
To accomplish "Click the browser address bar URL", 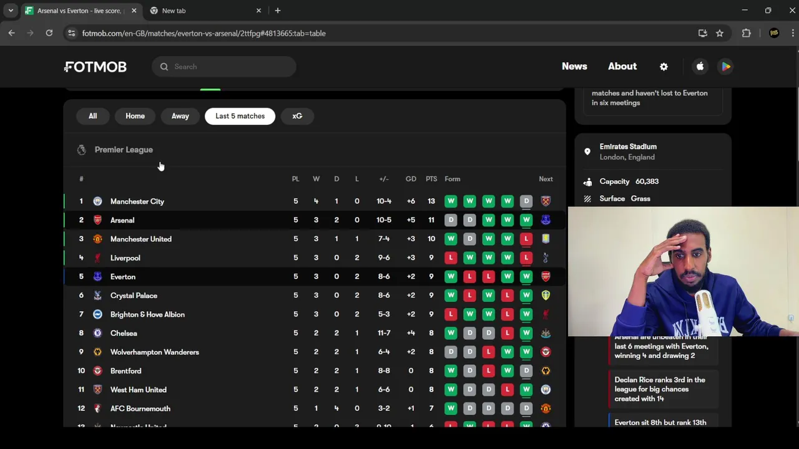I will (203, 33).
